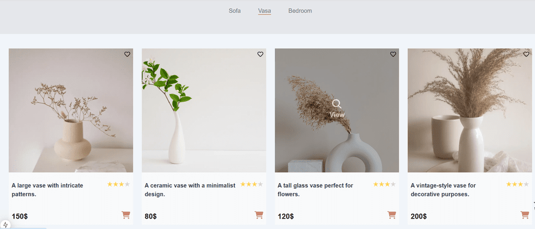
Task: Add the 150$ large vase to cart
Action: coord(126,215)
